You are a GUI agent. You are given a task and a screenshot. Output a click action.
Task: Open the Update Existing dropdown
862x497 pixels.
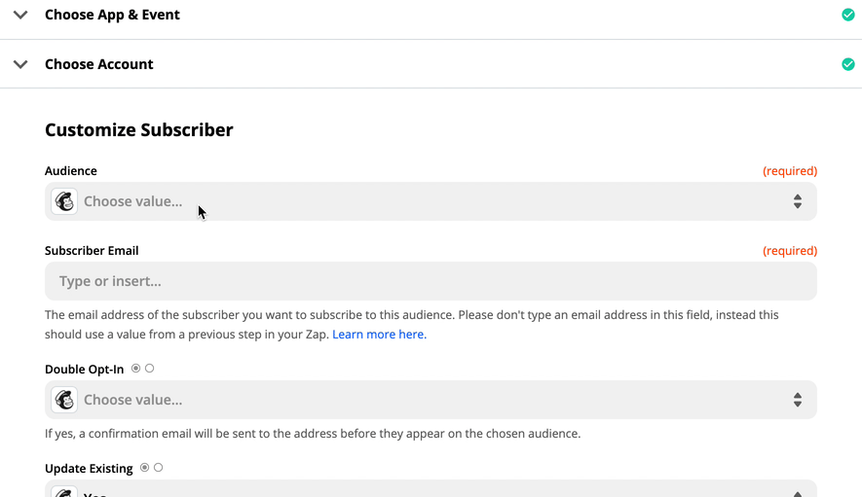click(431, 489)
